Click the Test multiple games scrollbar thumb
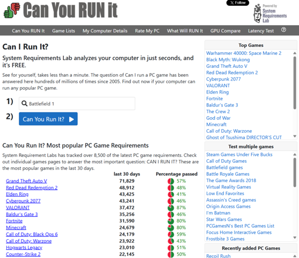This screenshot has height=258, width=299. click(x=295, y=172)
